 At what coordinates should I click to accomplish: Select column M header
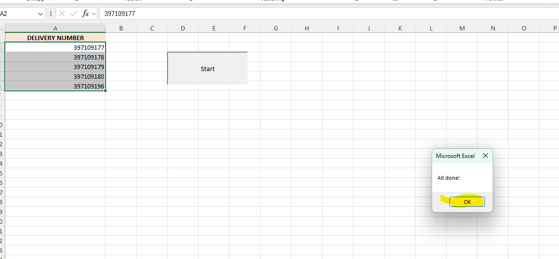click(x=462, y=28)
